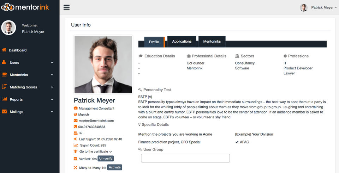The height and width of the screenshot is (173, 339).
Task: Click the Mentorink logo
Action: point(25,7)
